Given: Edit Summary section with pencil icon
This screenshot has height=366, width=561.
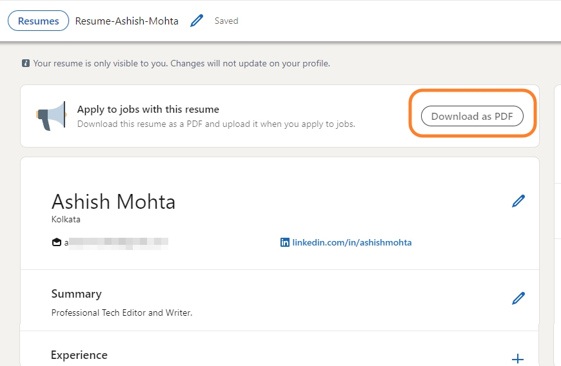Looking at the screenshot, I should click(x=518, y=298).
